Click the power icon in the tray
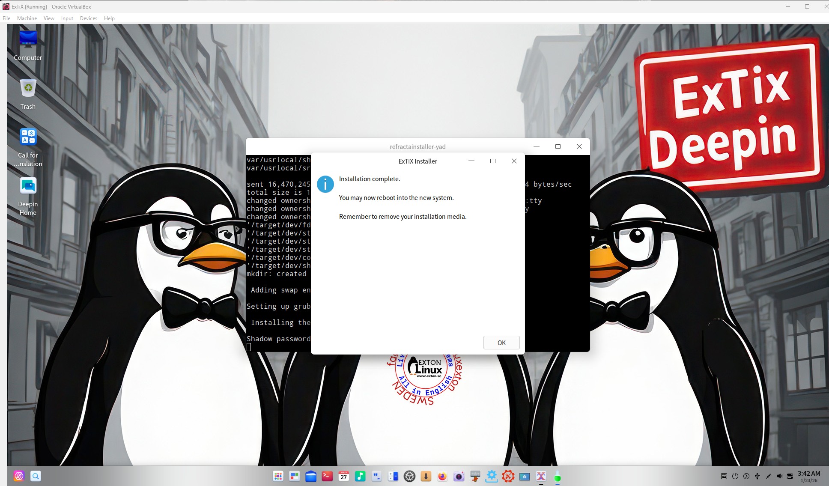The height and width of the screenshot is (486, 829). click(x=735, y=476)
